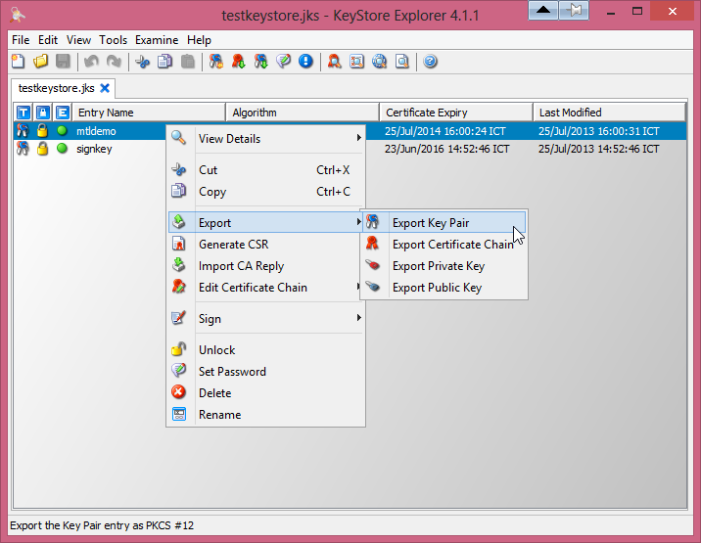This screenshot has width=701, height=543.
Task: Select Export Public Key submenu item
Action: click(x=444, y=288)
